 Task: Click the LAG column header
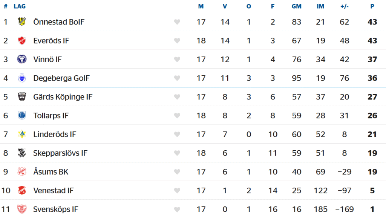[x=20, y=6]
